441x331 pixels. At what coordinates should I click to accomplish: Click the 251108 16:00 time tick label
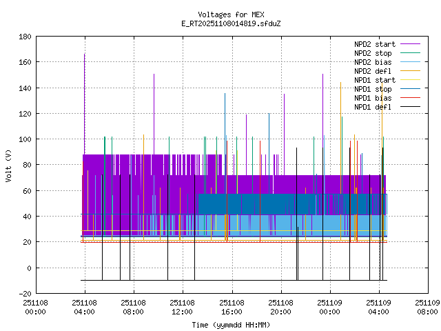232,306
